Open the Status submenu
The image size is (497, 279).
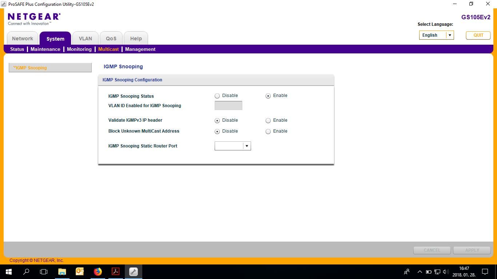click(x=17, y=49)
